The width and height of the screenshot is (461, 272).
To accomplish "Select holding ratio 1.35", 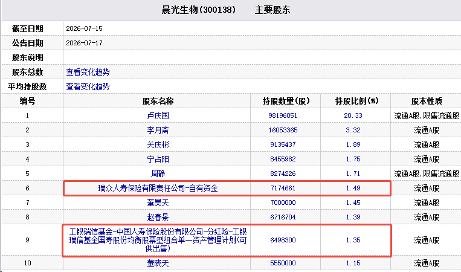I will click(353, 240).
